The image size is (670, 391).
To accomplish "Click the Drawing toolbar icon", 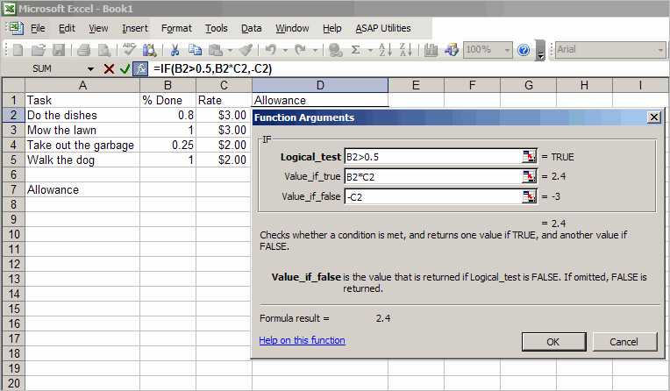I will pos(452,50).
